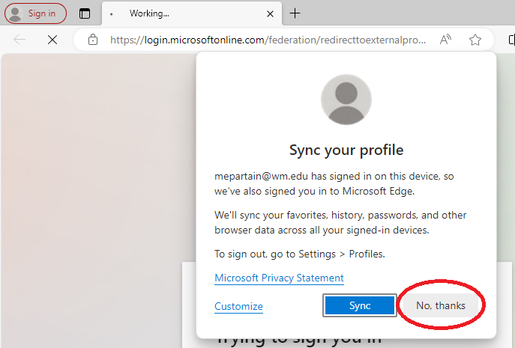515x348 pixels.
Task: Click the profile avatar in sync dialog
Action: (x=346, y=100)
